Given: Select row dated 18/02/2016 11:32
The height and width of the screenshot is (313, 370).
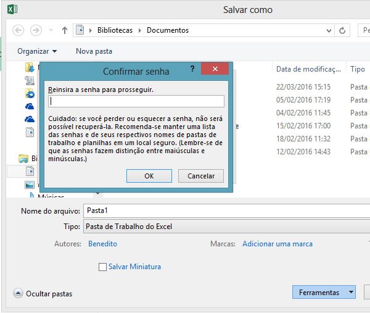Looking at the screenshot, I should 303,139.
